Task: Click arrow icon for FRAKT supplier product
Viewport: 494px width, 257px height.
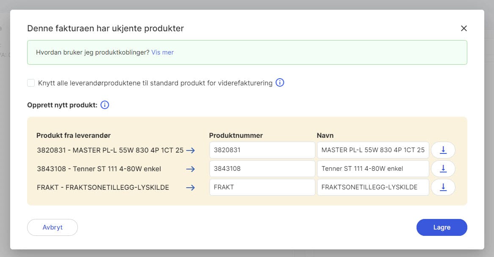Action: [190, 187]
